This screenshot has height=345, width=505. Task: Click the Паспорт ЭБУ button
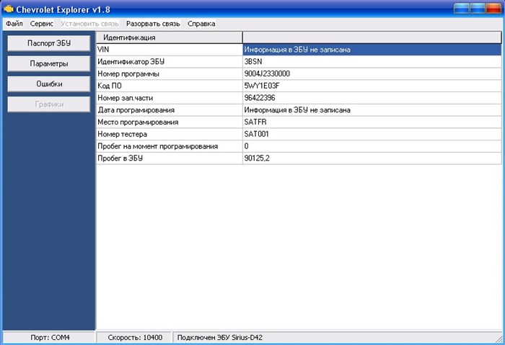(49, 43)
